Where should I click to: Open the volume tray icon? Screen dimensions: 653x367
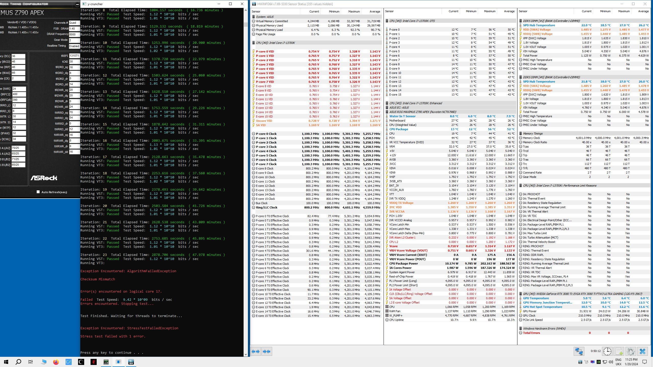(611, 362)
